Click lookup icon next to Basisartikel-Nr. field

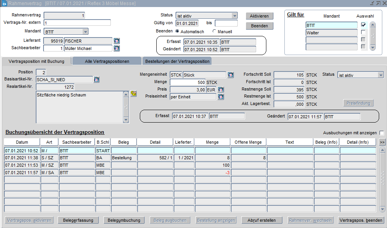(96, 80)
